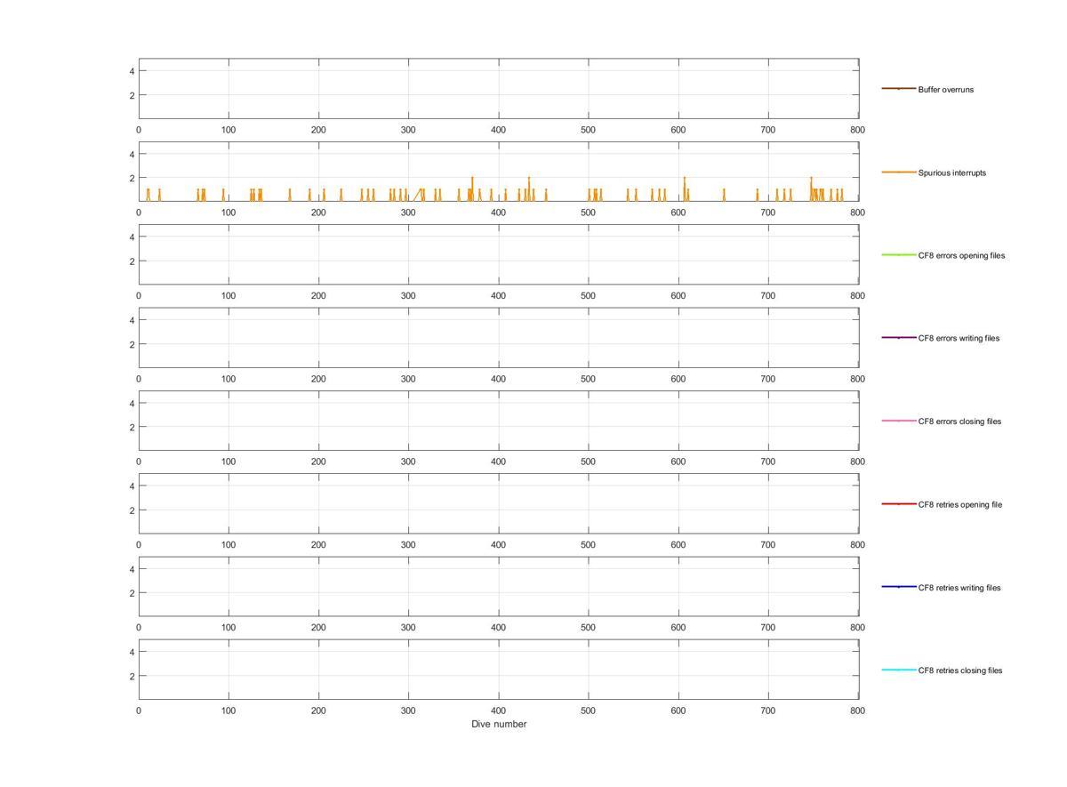Click the Dive number axis label

point(499,724)
